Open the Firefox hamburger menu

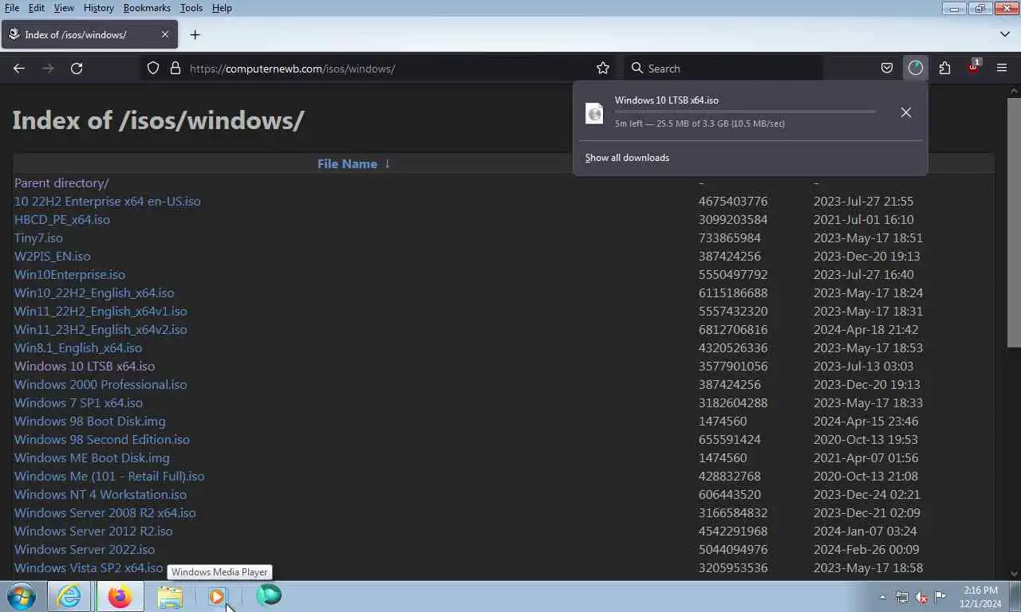[1002, 69]
